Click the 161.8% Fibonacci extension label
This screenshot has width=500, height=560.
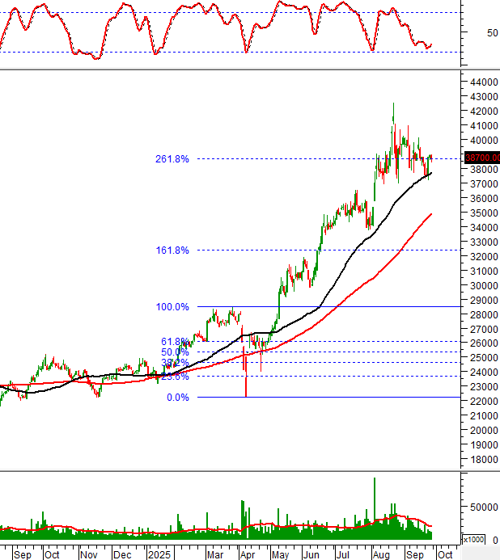(x=172, y=251)
